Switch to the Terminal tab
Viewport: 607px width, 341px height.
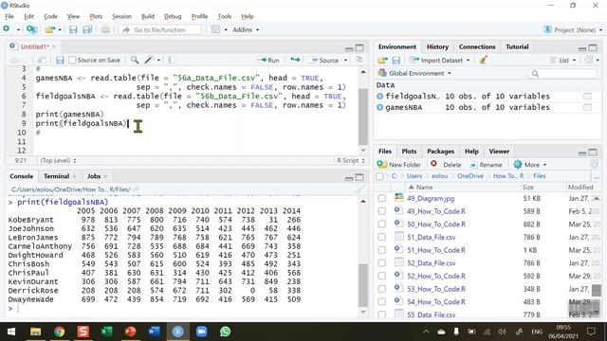click(56, 176)
